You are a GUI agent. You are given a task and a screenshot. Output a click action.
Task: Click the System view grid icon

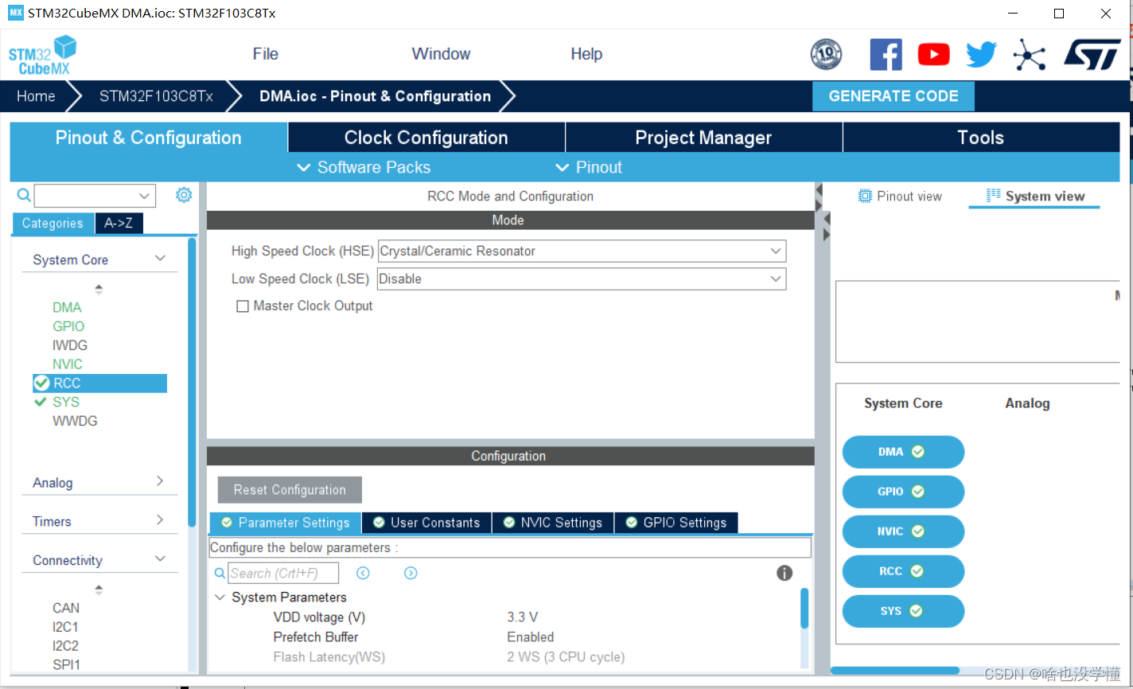pyautogui.click(x=993, y=196)
